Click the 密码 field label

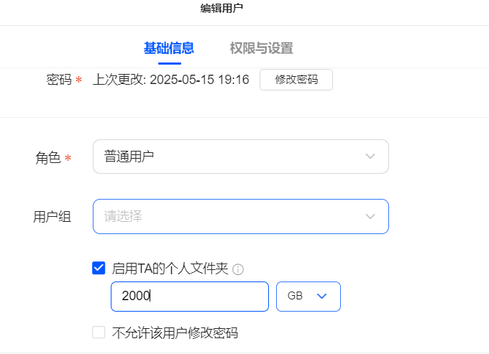59,80
